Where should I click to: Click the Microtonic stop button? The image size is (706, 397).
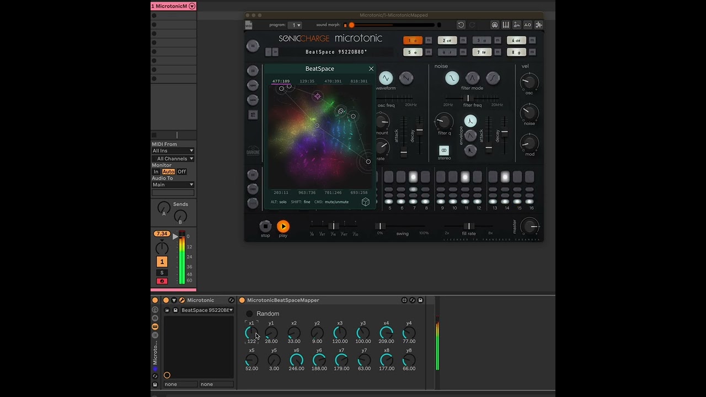(x=265, y=226)
